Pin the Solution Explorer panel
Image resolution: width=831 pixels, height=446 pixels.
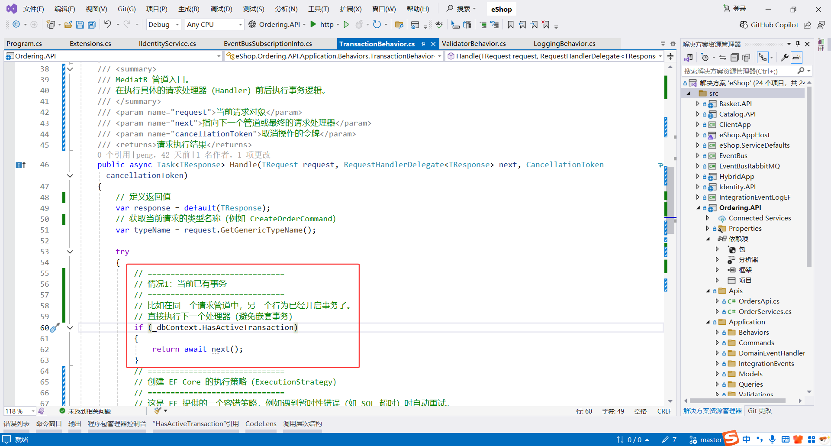(798, 44)
